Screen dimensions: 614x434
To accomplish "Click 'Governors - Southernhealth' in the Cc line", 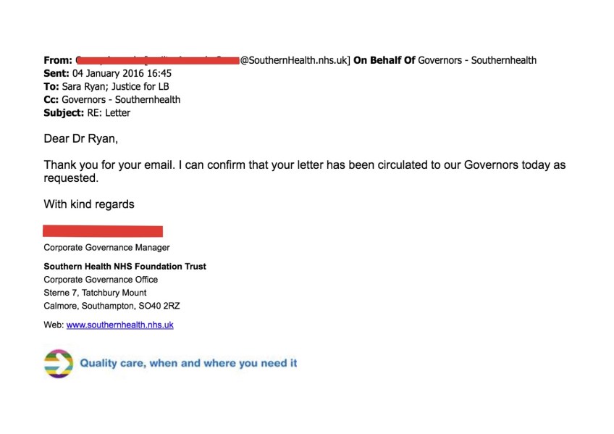I will (121, 100).
